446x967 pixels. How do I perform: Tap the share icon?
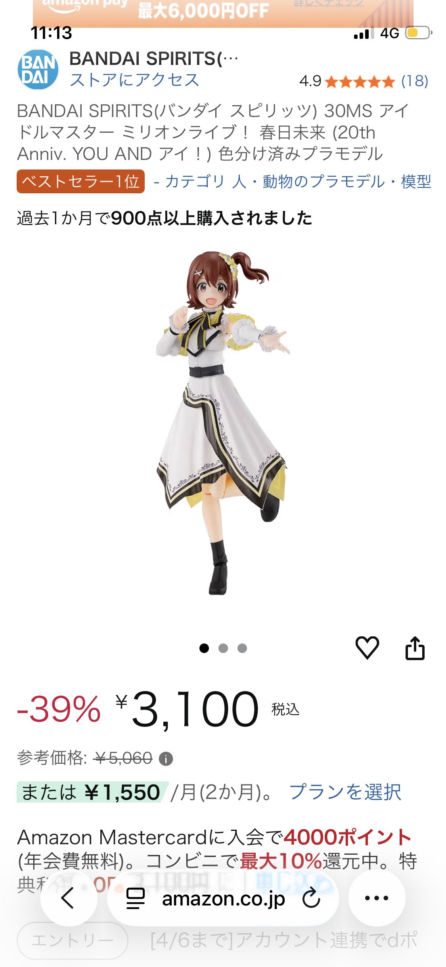tap(415, 648)
